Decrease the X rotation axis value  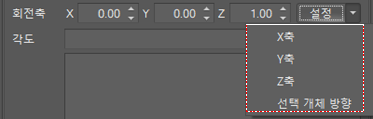[x=131, y=18]
